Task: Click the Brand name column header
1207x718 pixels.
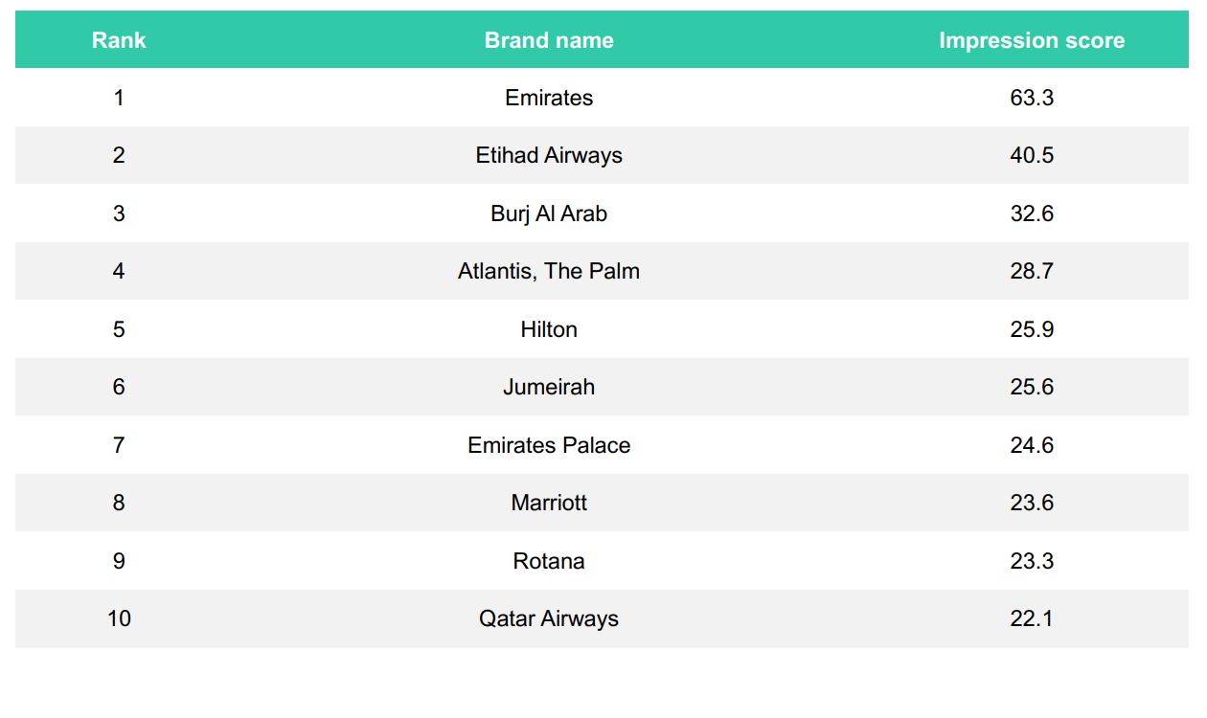Action: coord(549,40)
